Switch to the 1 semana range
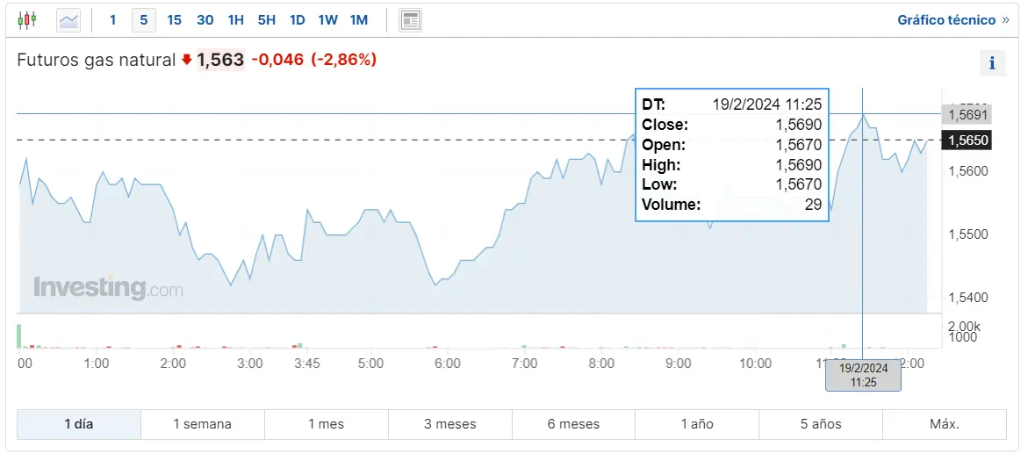 pos(203,424)
